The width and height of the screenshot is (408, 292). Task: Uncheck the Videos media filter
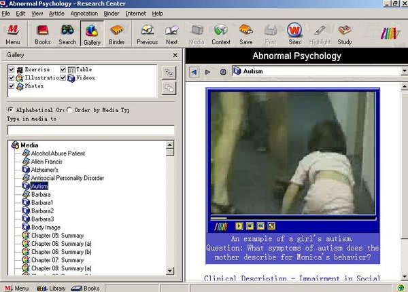(x=63, y=78)
